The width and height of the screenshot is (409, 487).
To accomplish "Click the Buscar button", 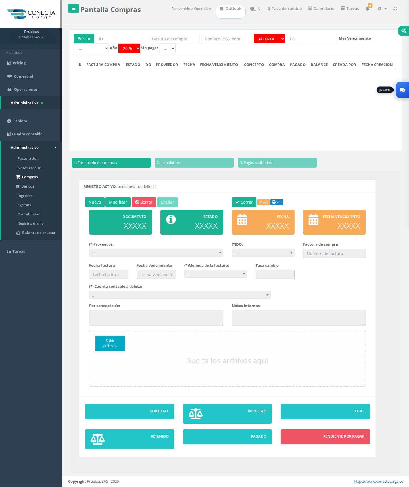I will pyautogui.click(x=84, y=39).
